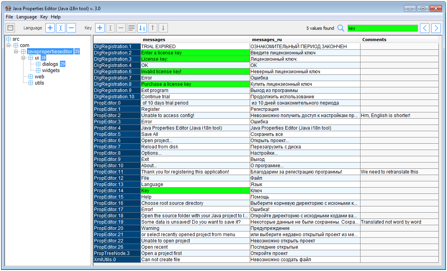The height and width of the screenshot is (271, 447).
Task: Collapse the ui tree node
Action: coord(23,58)
